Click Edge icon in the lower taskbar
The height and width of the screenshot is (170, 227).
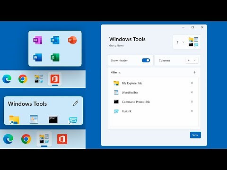(8, 139)
